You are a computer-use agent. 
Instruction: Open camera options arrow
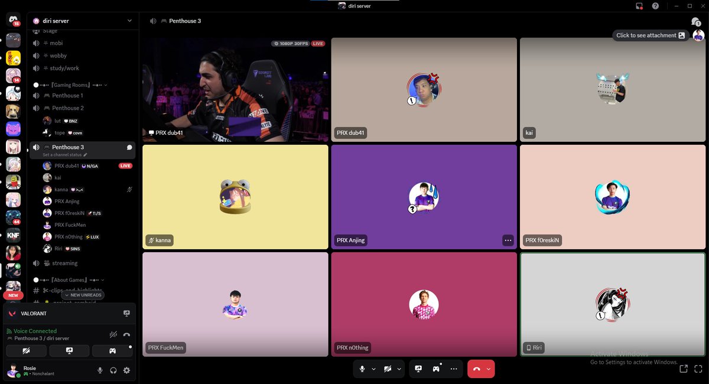point(399,369)
